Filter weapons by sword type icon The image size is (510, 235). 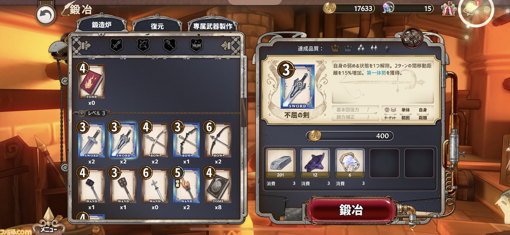tap(116, 45)
